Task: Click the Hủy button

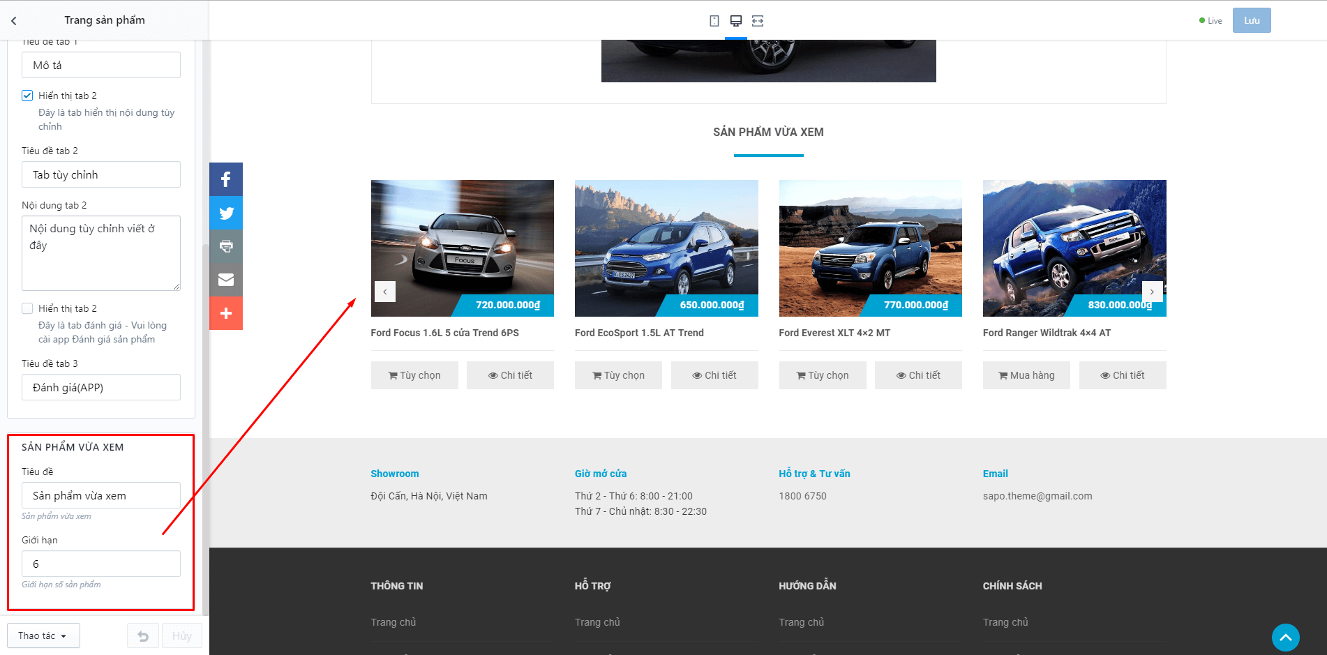Action: (182, 636)
